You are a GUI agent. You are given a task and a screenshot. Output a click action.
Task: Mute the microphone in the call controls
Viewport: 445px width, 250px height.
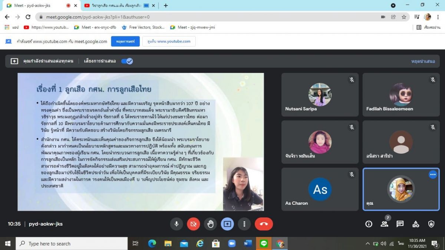(x=177, y=224)
